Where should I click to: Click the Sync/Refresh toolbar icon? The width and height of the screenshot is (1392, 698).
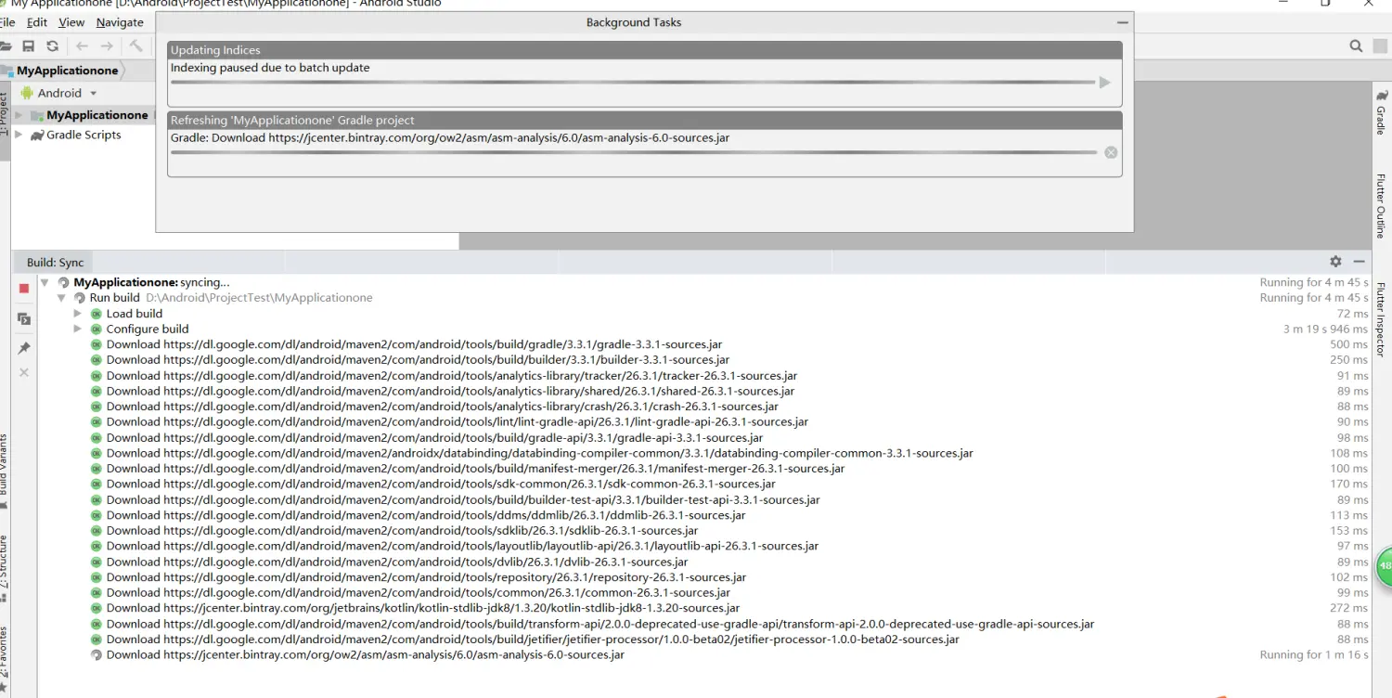52,46
